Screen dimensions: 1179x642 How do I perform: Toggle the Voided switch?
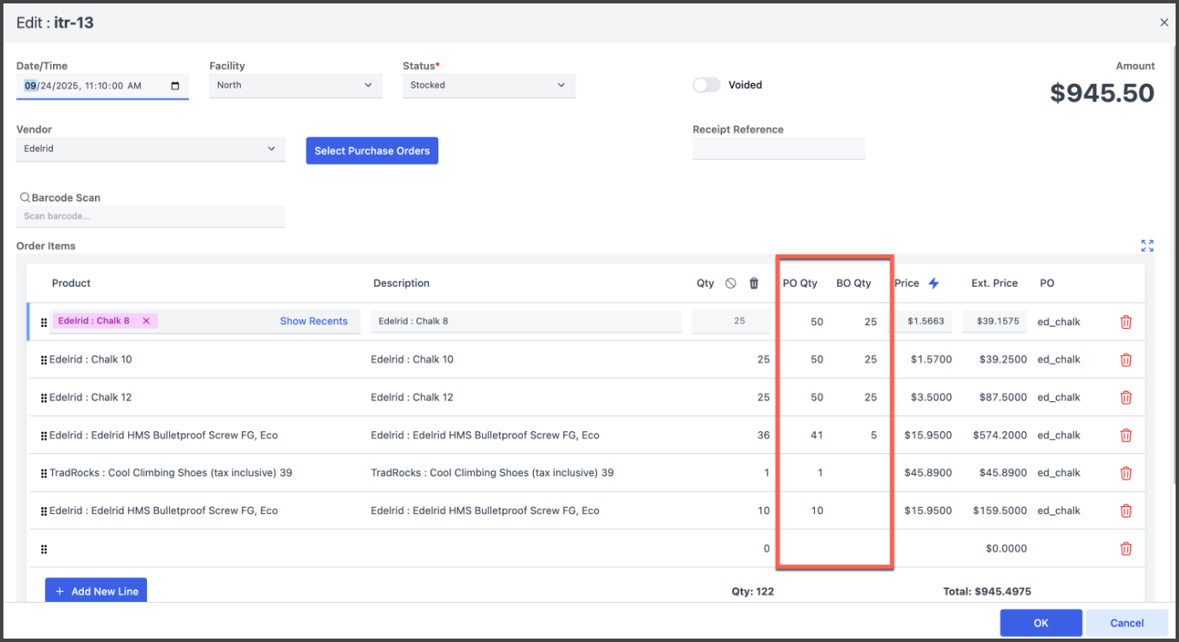[707, 85]
